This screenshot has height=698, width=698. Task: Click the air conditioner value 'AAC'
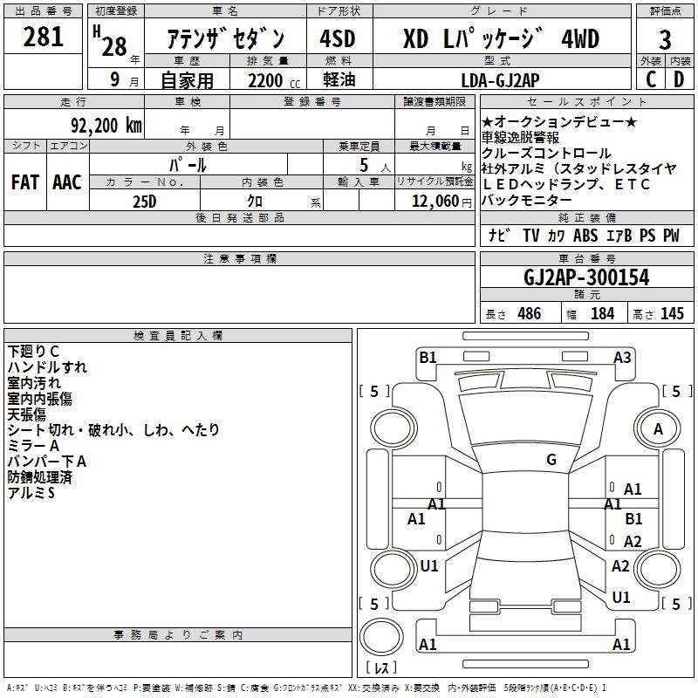[x=67, y=182]
